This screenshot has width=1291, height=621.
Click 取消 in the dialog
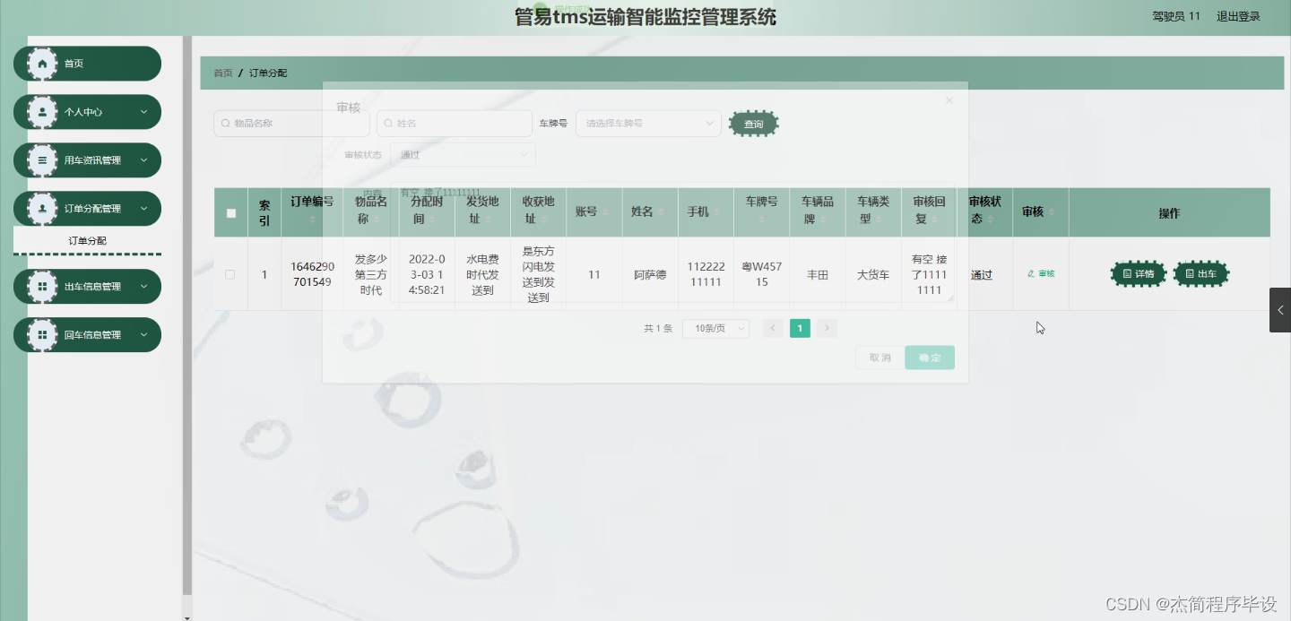[x=880, y=358]
